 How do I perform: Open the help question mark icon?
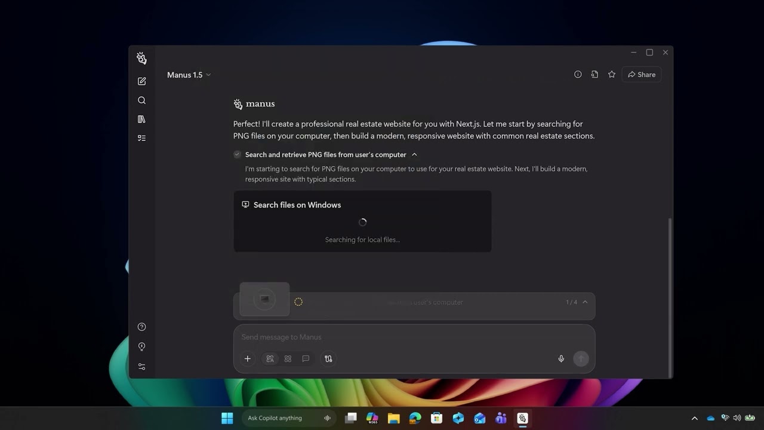pos(141,327)
